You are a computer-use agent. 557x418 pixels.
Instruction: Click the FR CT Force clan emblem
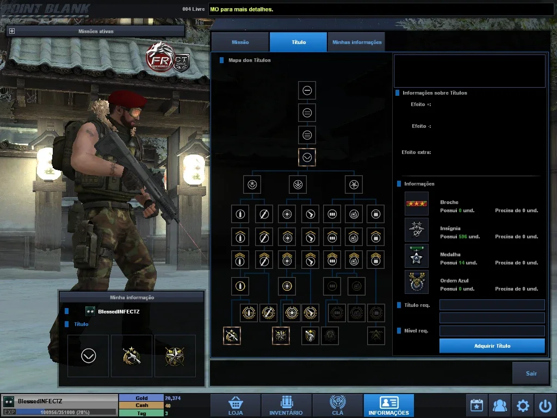point(168,58)
